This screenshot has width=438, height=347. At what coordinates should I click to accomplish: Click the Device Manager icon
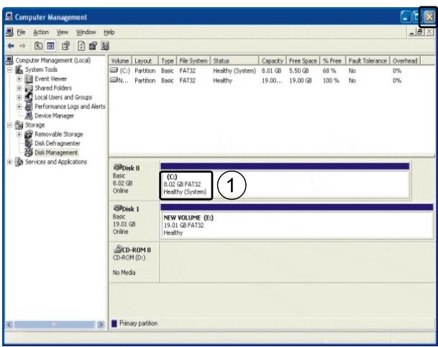click(29, 116)
